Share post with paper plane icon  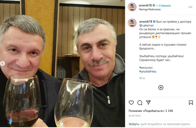pyautogui.click(x=148, y=102)
